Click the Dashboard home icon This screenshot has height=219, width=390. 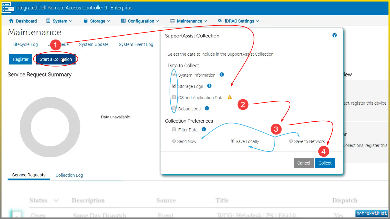pyautogui.click(x=12, y=21)
